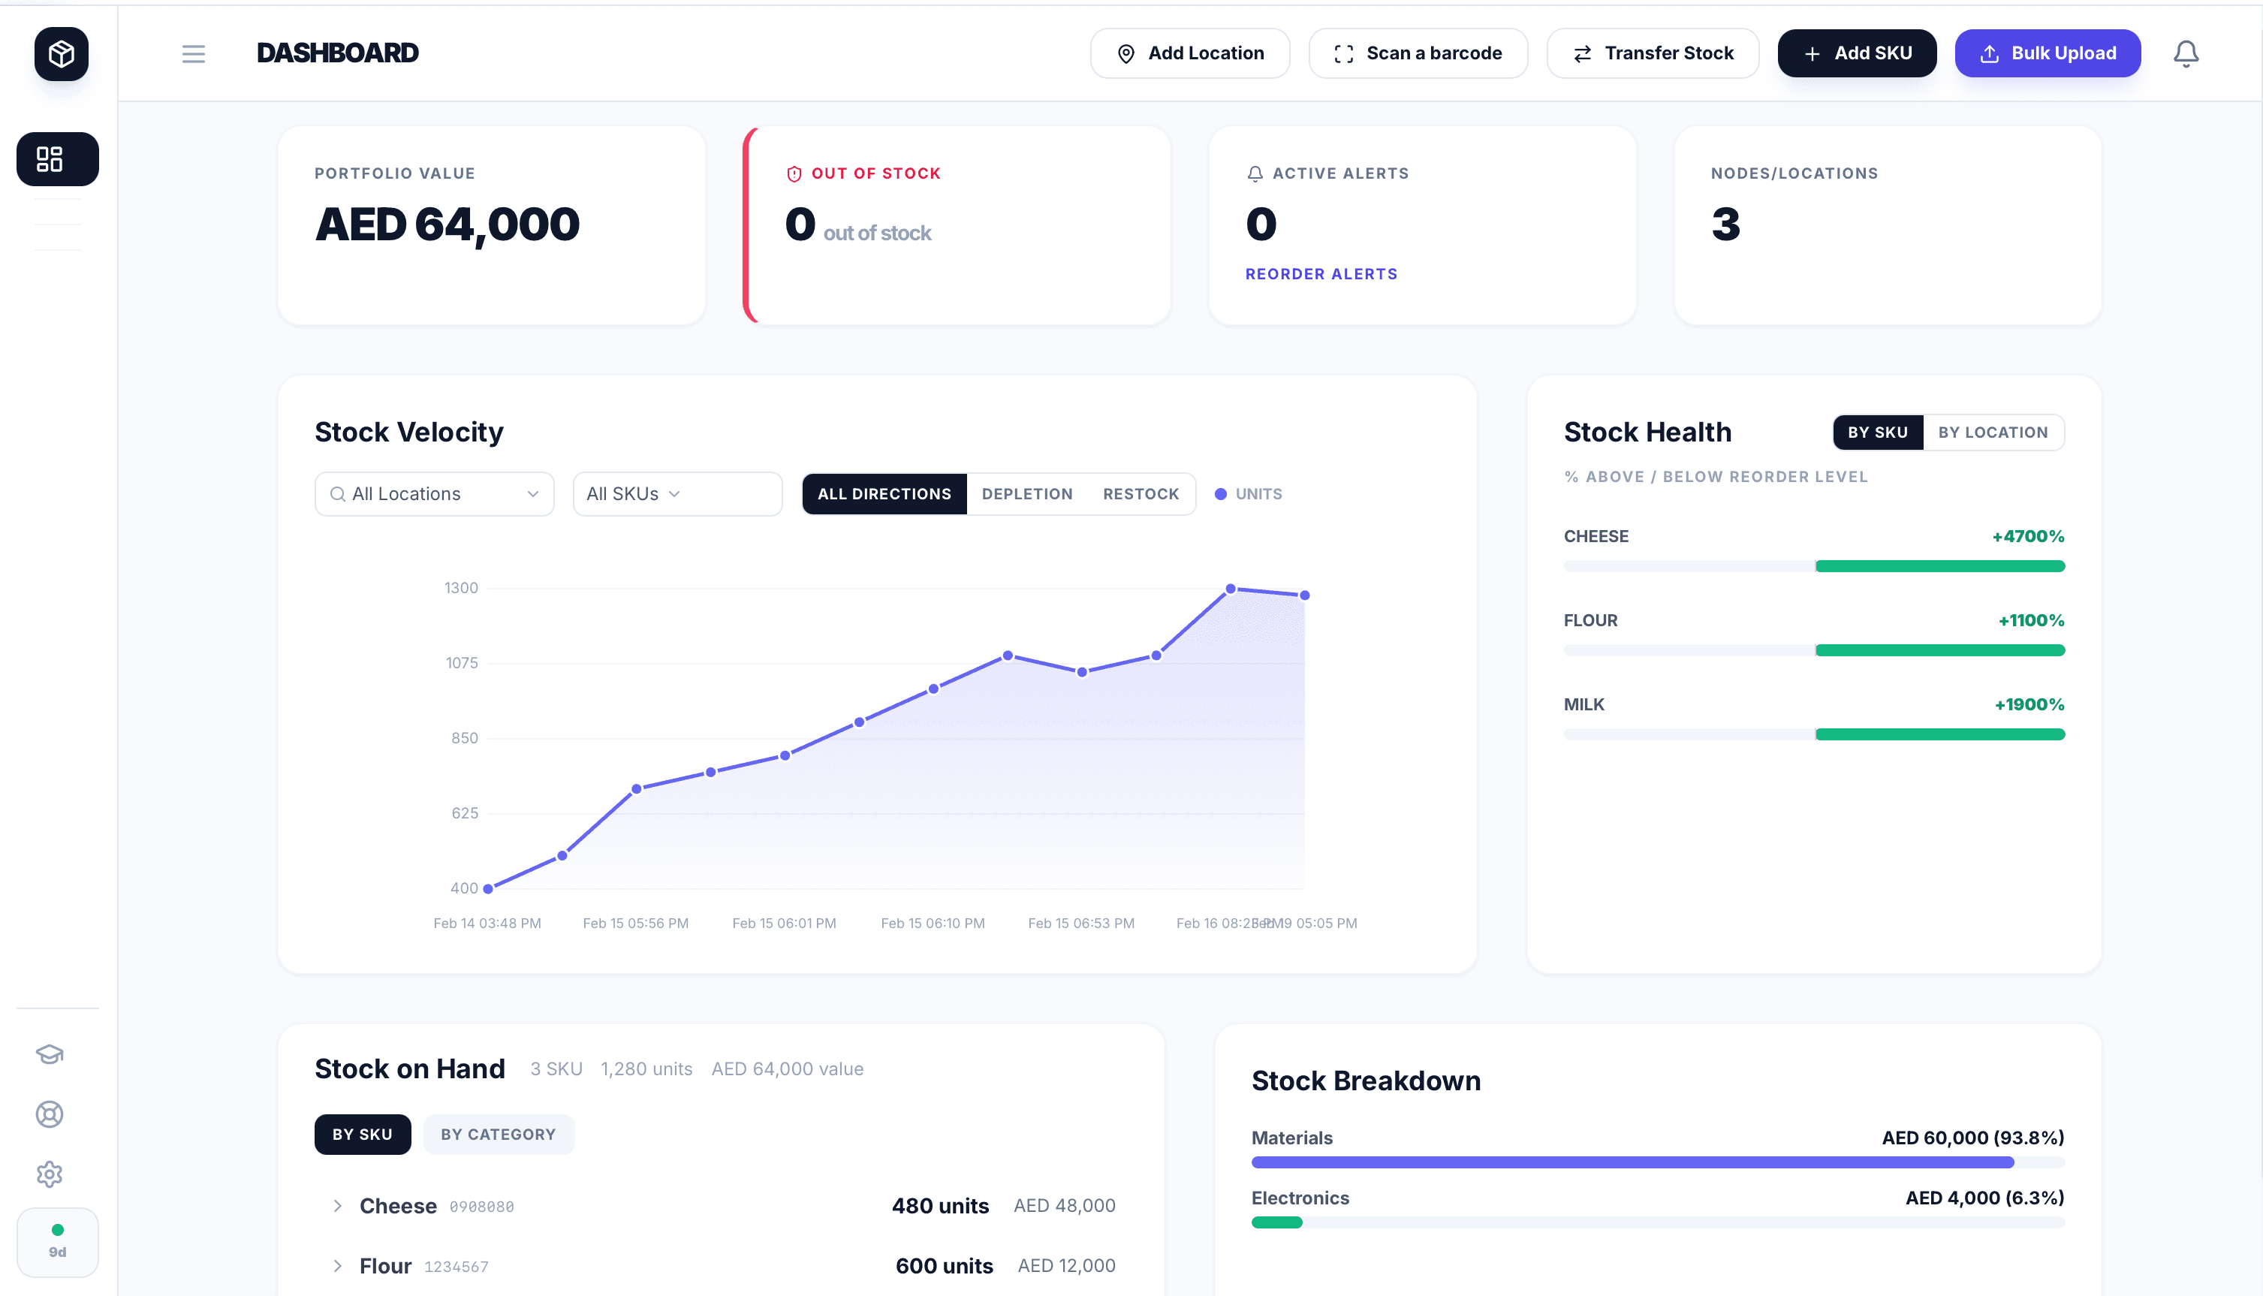Click the learning/tutorials graduation cap icon
This screenshot has height=1296, width=2263.
(49, 1055)
